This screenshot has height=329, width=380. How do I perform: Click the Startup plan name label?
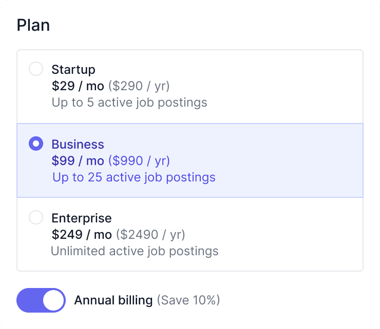click(x=73, y=69)
